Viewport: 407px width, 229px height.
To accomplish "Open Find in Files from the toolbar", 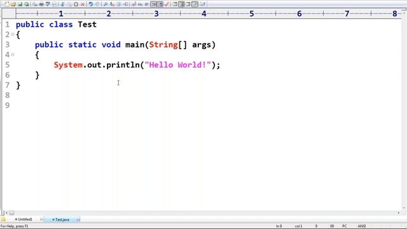I will tap(119, 4).
